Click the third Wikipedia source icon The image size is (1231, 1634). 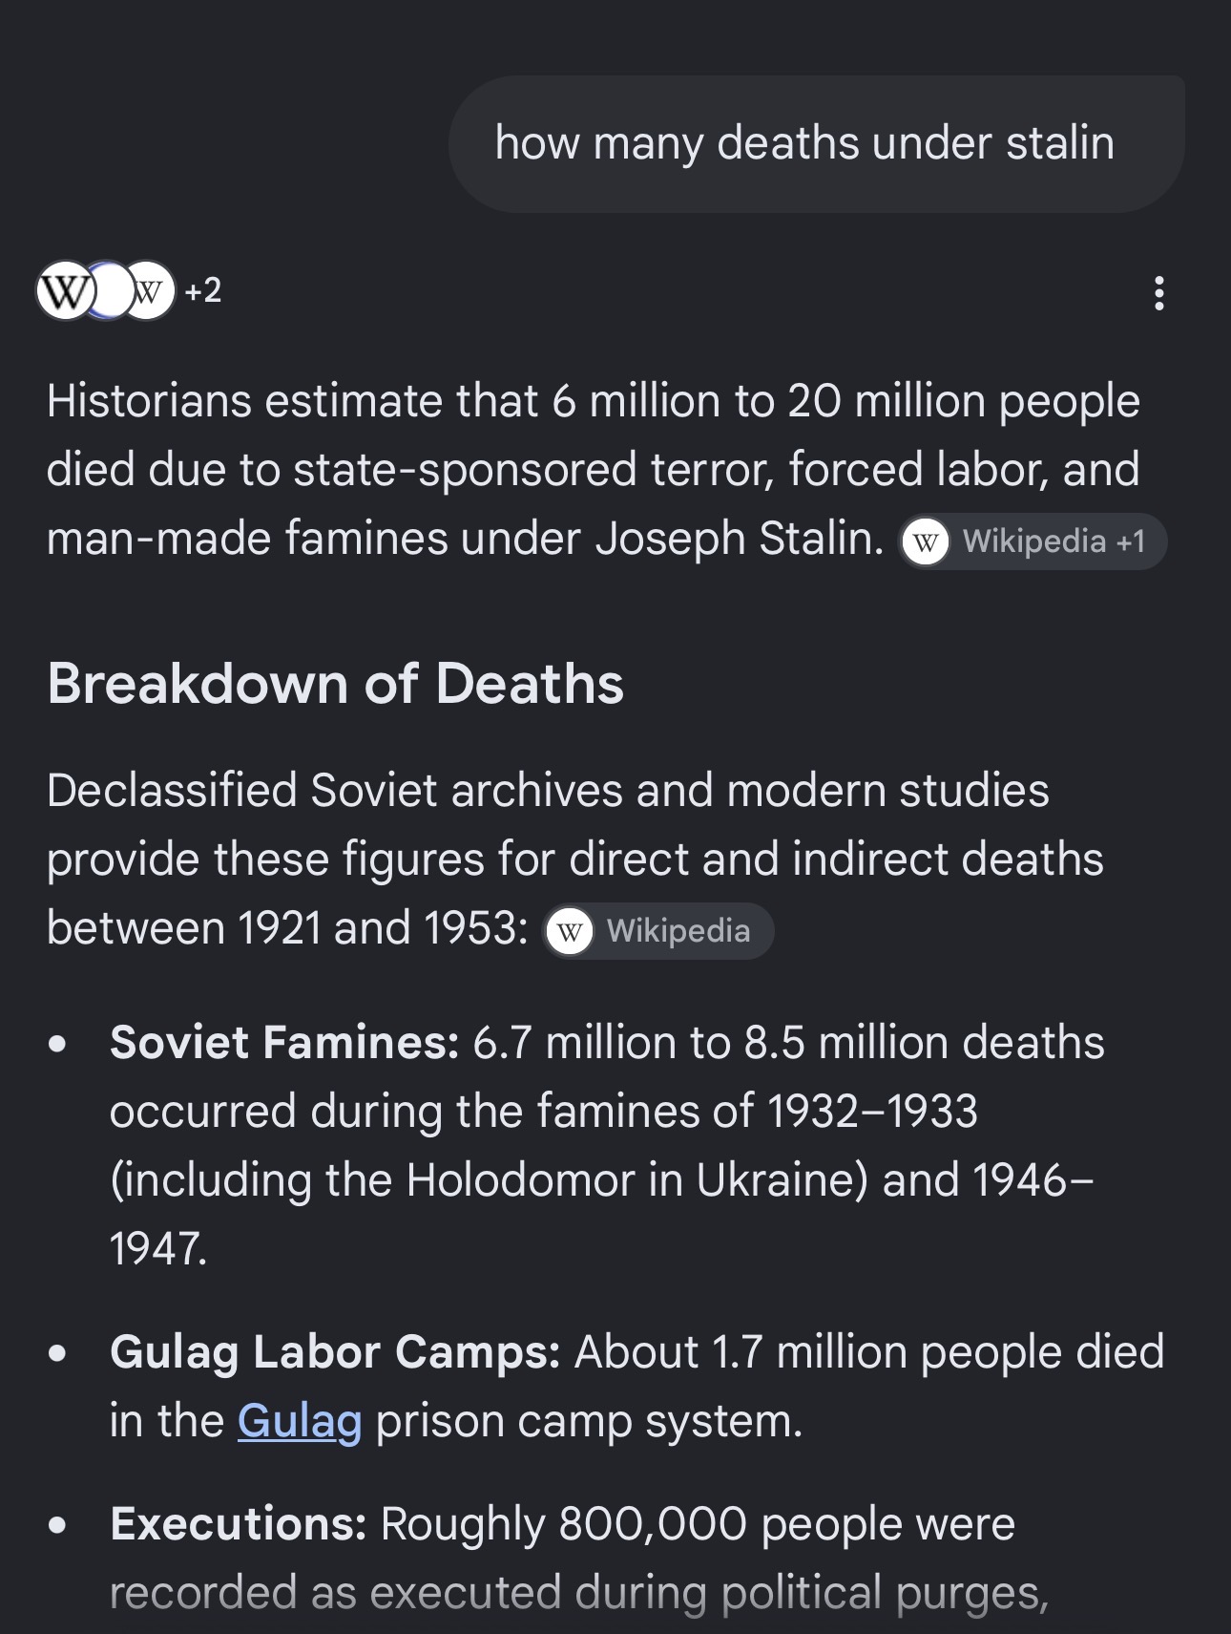click(x=148, y=290)
